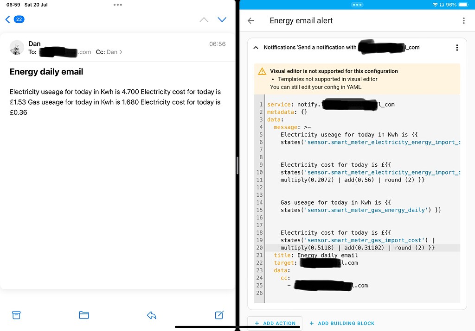
Task: Collapse the Notifications 'Send a notification' card
Action: 255,47
